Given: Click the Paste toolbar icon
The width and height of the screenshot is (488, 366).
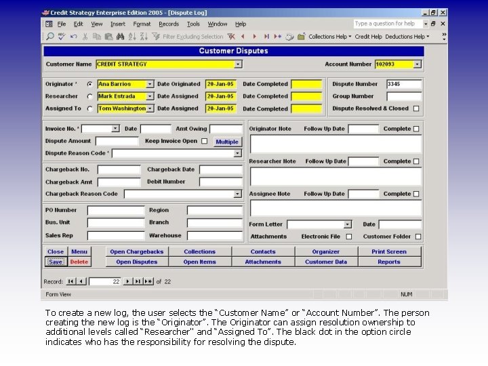Looking at the screenshot, I should (108, 37).
